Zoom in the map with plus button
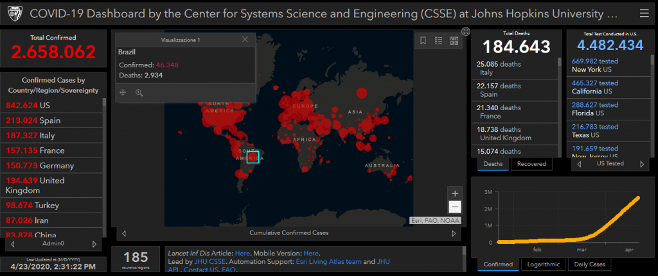This screenshot has height=276, width=658. (455, 193)
